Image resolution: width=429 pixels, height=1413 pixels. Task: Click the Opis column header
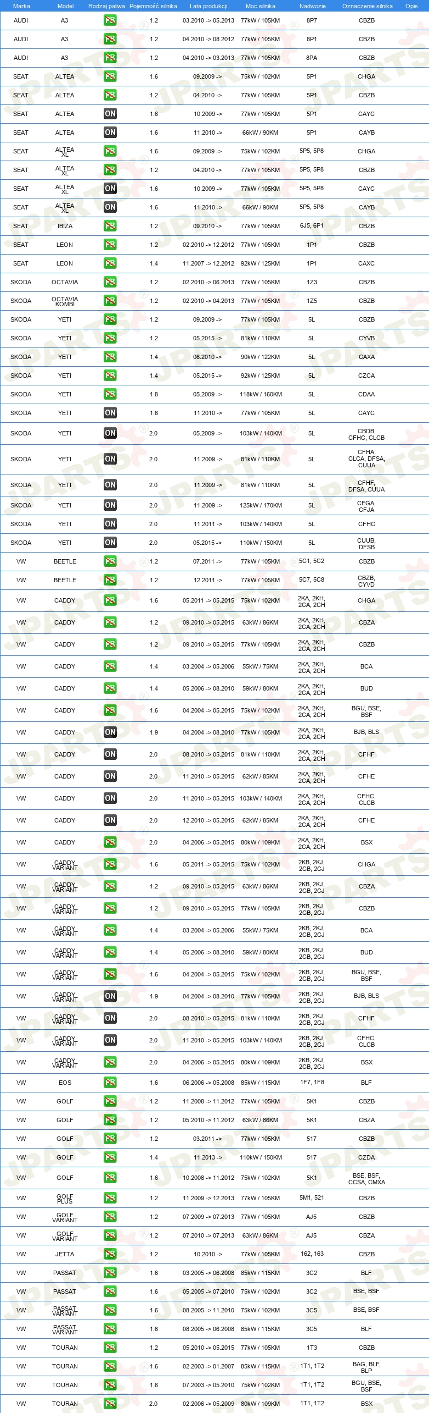(411, 6)
